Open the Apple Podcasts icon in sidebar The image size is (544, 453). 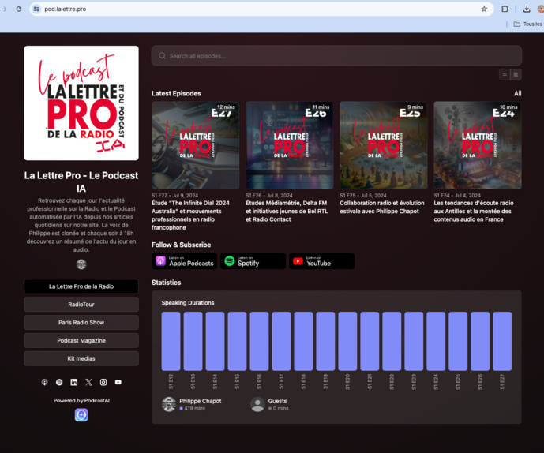pyautogui.click(x=44, y=382)
